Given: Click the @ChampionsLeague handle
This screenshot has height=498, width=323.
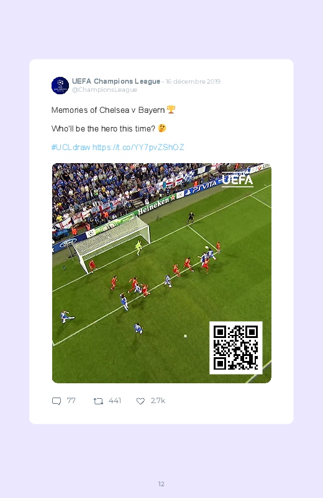Looking at the screenshot, I should (x=104, y=90).
